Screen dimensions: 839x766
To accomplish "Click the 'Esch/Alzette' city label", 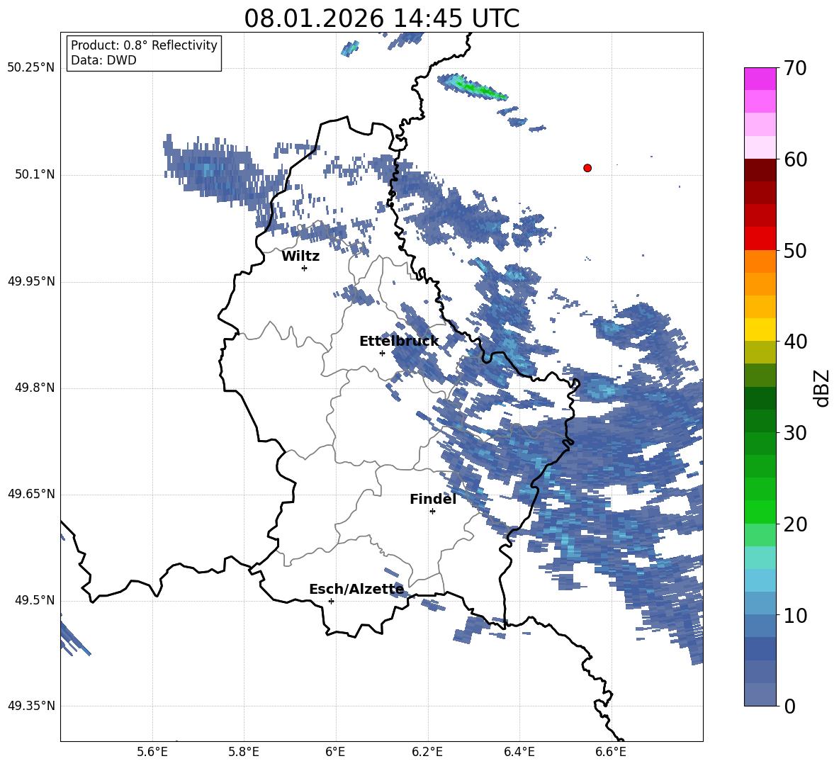I will click(356, 590).
